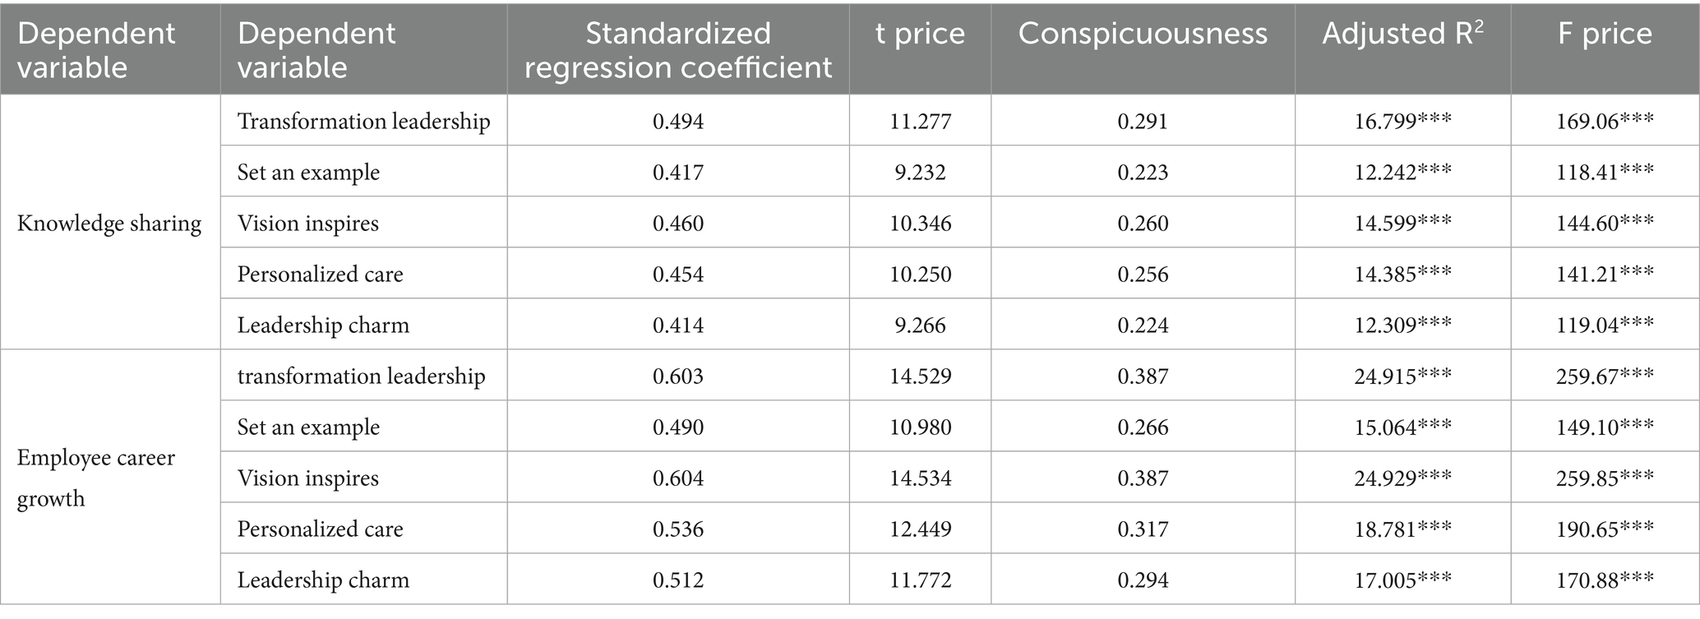Click the adjusted R² value 12.242***

pyautogui.click(x=1402, y=173)
